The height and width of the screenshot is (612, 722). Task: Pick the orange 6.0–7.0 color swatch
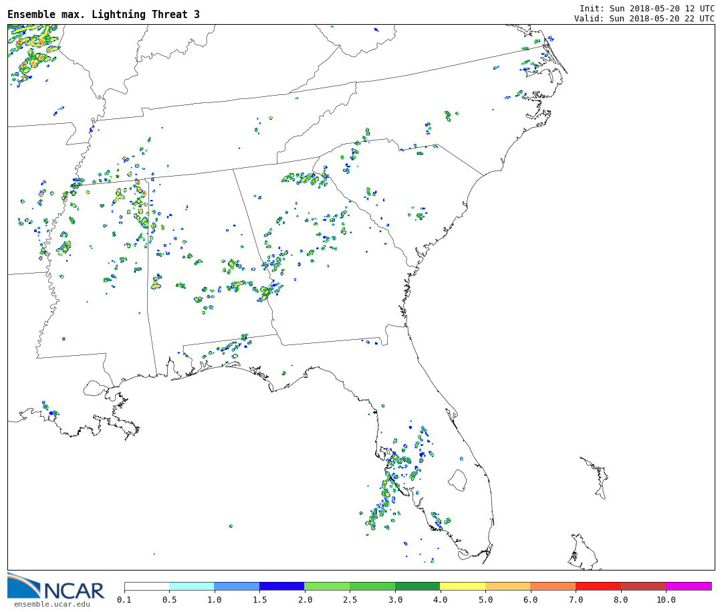[553, 587]
